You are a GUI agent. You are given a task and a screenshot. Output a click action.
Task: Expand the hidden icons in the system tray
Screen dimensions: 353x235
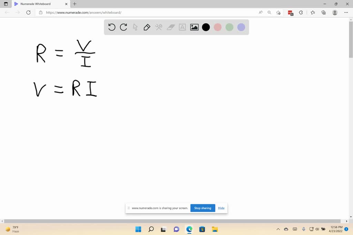[x=278, y=229]
